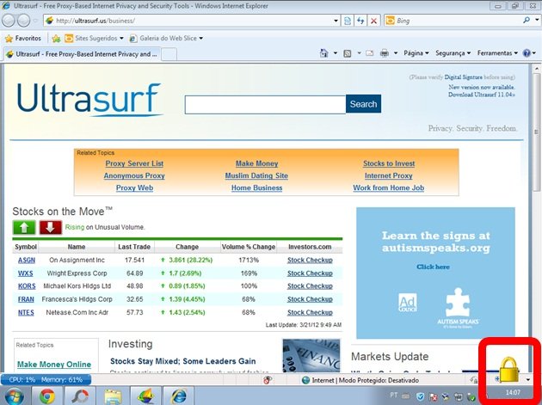Image resolution: width=542 pixels, height=405 pixels.
Task: Click the printer icon in command bar
Action: tap(384, 53)
